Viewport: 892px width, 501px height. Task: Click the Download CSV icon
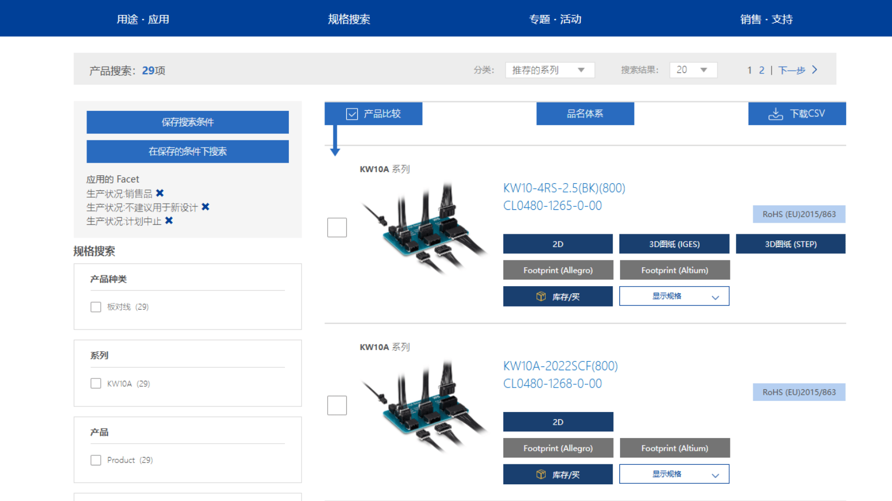coord(775,113)
